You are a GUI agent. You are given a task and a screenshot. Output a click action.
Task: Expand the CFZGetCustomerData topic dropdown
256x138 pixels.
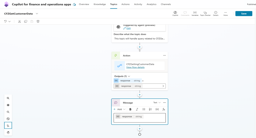pyautogui.click(x=37, y=14)
